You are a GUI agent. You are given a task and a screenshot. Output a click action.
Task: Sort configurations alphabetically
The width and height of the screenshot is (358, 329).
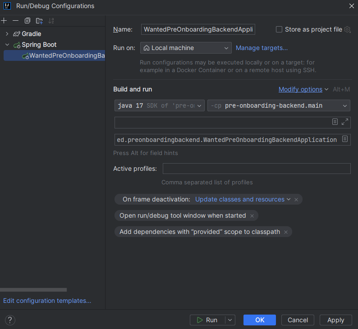(x=51, y=21)
